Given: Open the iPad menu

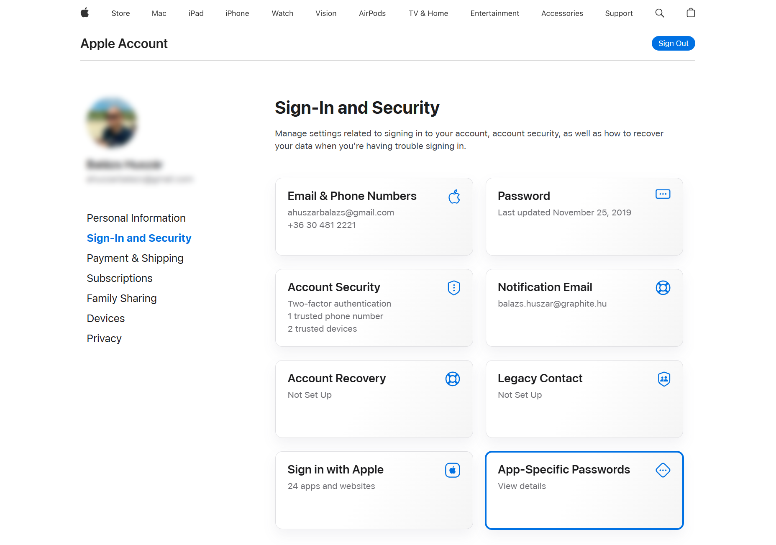Looking at the screenshot, I should click(x=196, y=13).
